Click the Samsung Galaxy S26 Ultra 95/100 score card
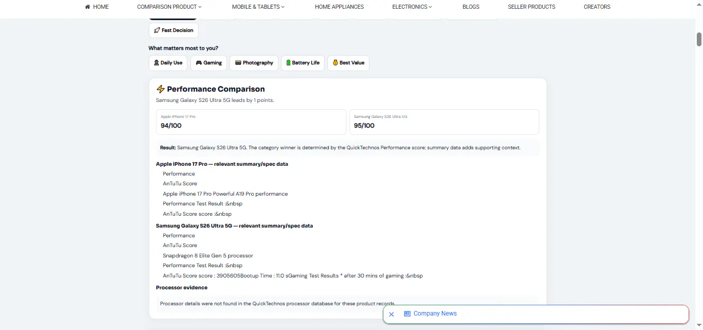 (444, 122)
